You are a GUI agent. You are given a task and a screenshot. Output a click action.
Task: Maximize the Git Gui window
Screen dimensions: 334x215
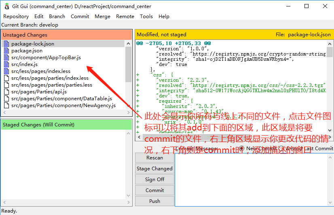coord(307,6)
